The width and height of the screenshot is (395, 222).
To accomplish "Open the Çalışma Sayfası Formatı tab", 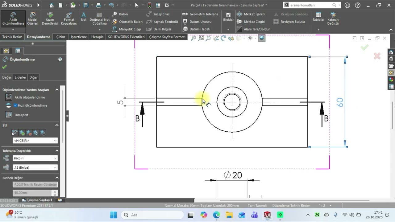I will point(167,37).
